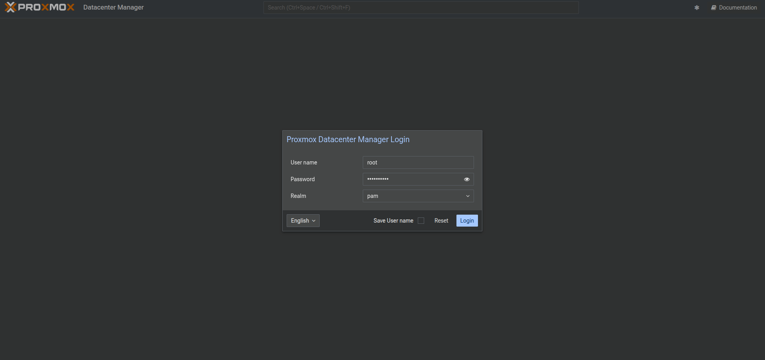Click the Datacenter Manager title text

114,7
